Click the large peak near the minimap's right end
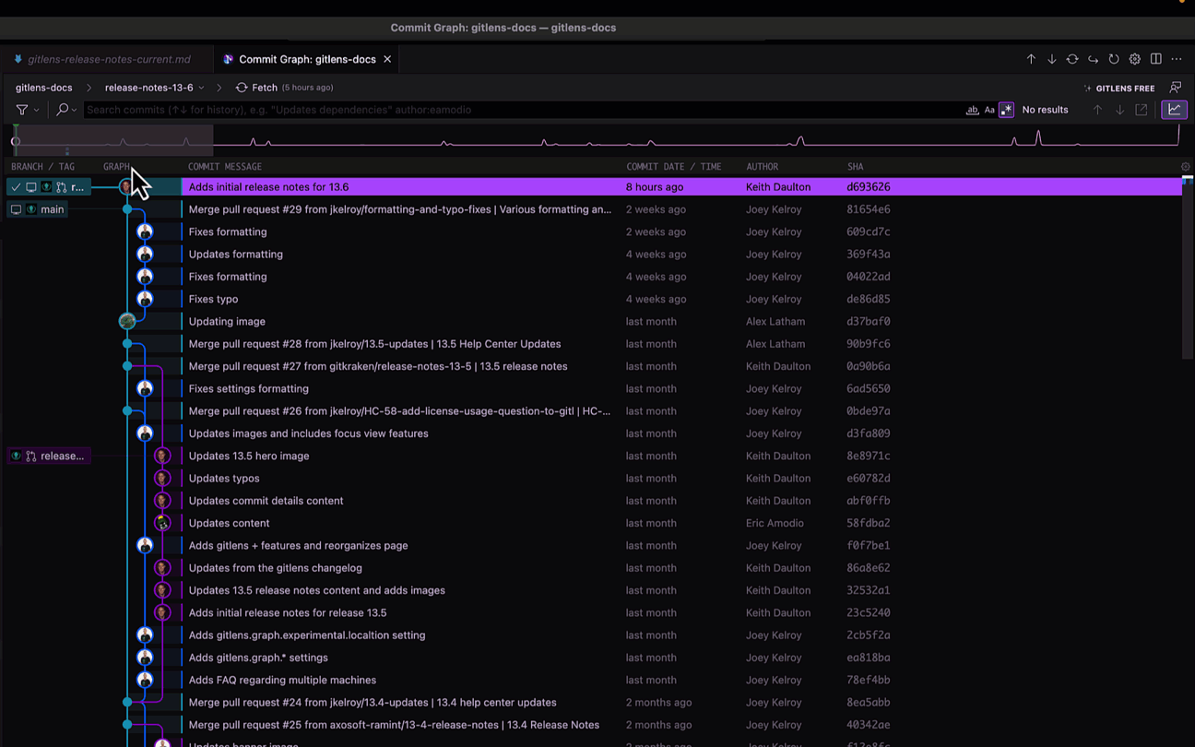This screenshot has height=747, width=1195. click(x=1038, y=136)
